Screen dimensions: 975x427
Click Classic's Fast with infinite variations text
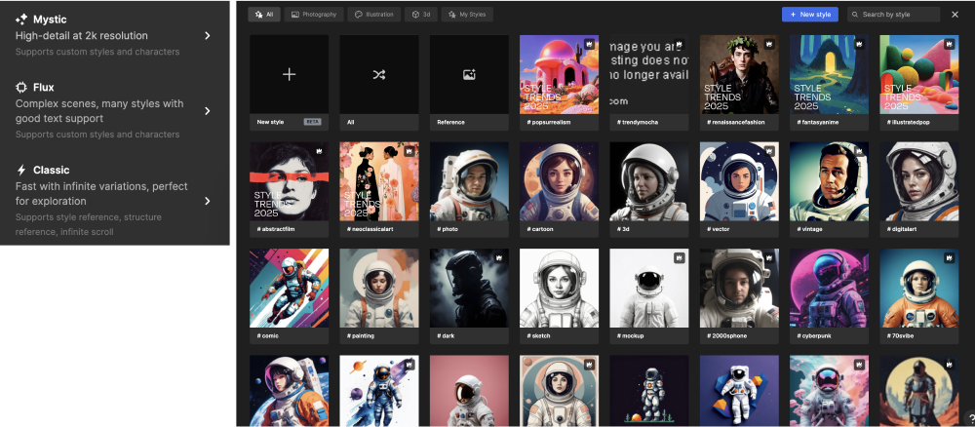pos(101,193)
